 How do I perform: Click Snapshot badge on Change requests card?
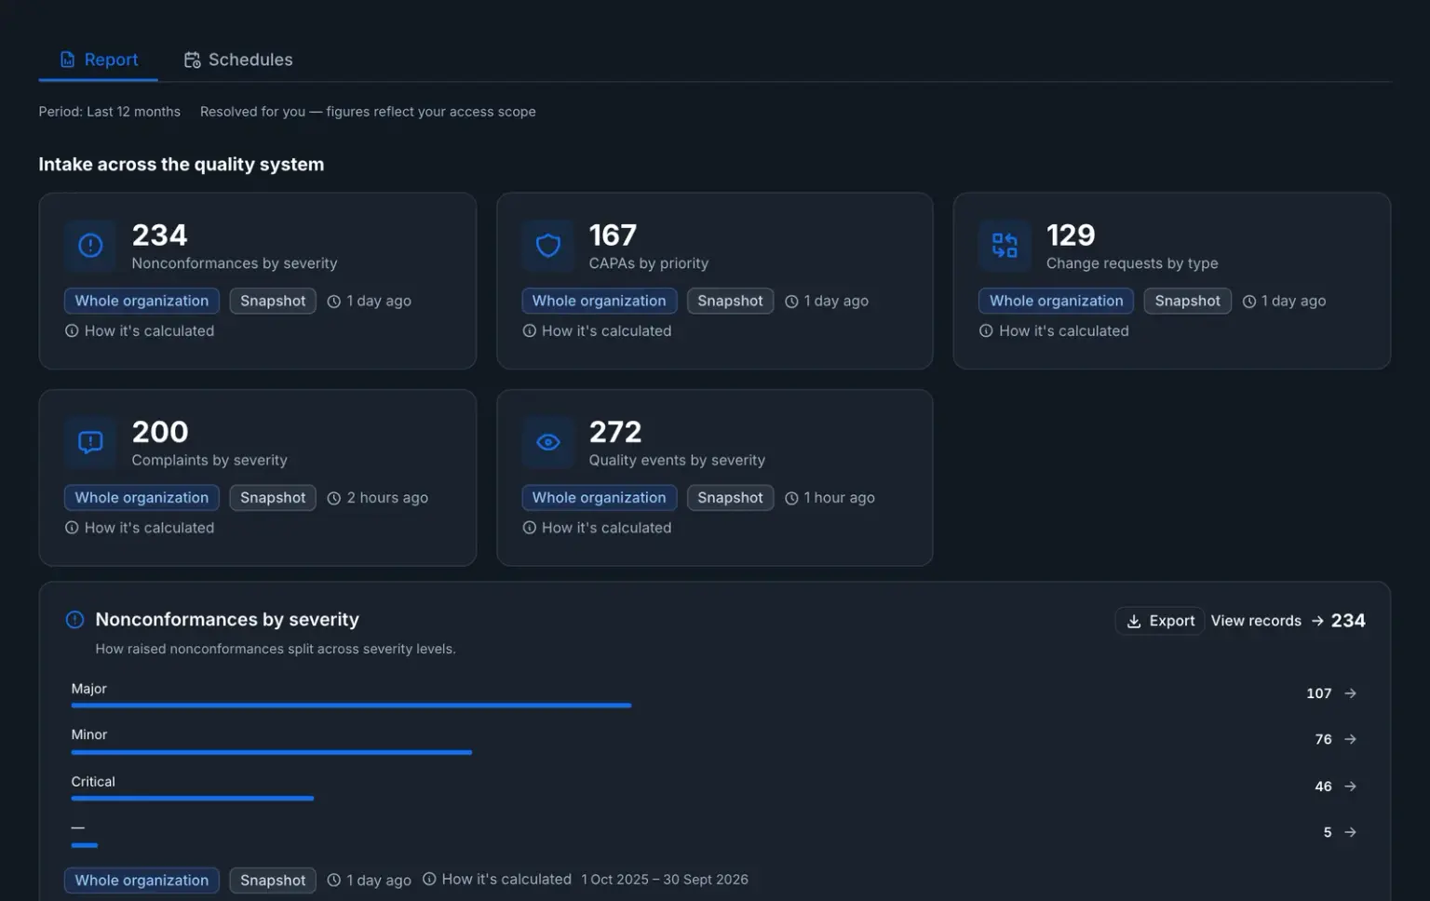(1187, 301)
